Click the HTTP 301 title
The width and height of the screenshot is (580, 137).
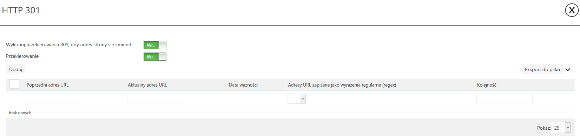coord(21,10)
